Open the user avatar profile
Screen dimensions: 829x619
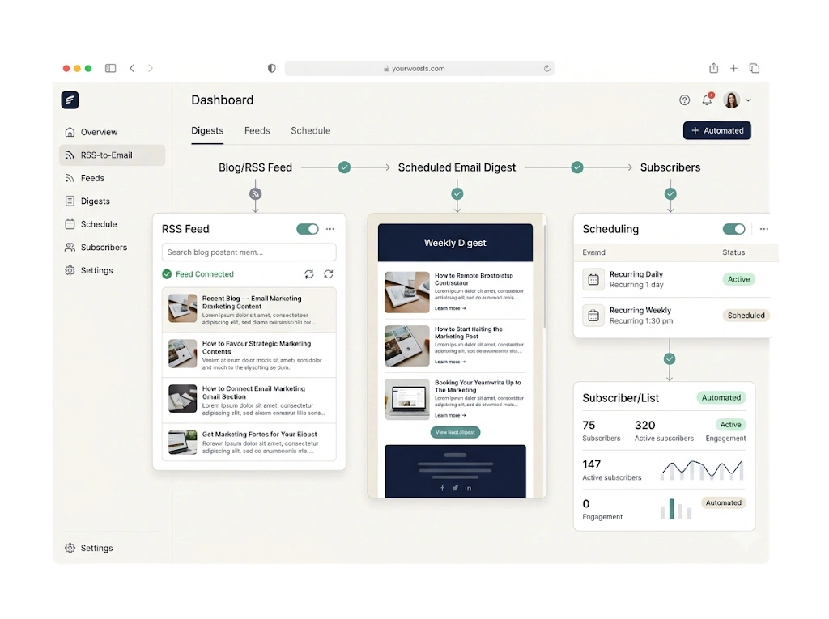pyautogui.click(x=732, y=100)
